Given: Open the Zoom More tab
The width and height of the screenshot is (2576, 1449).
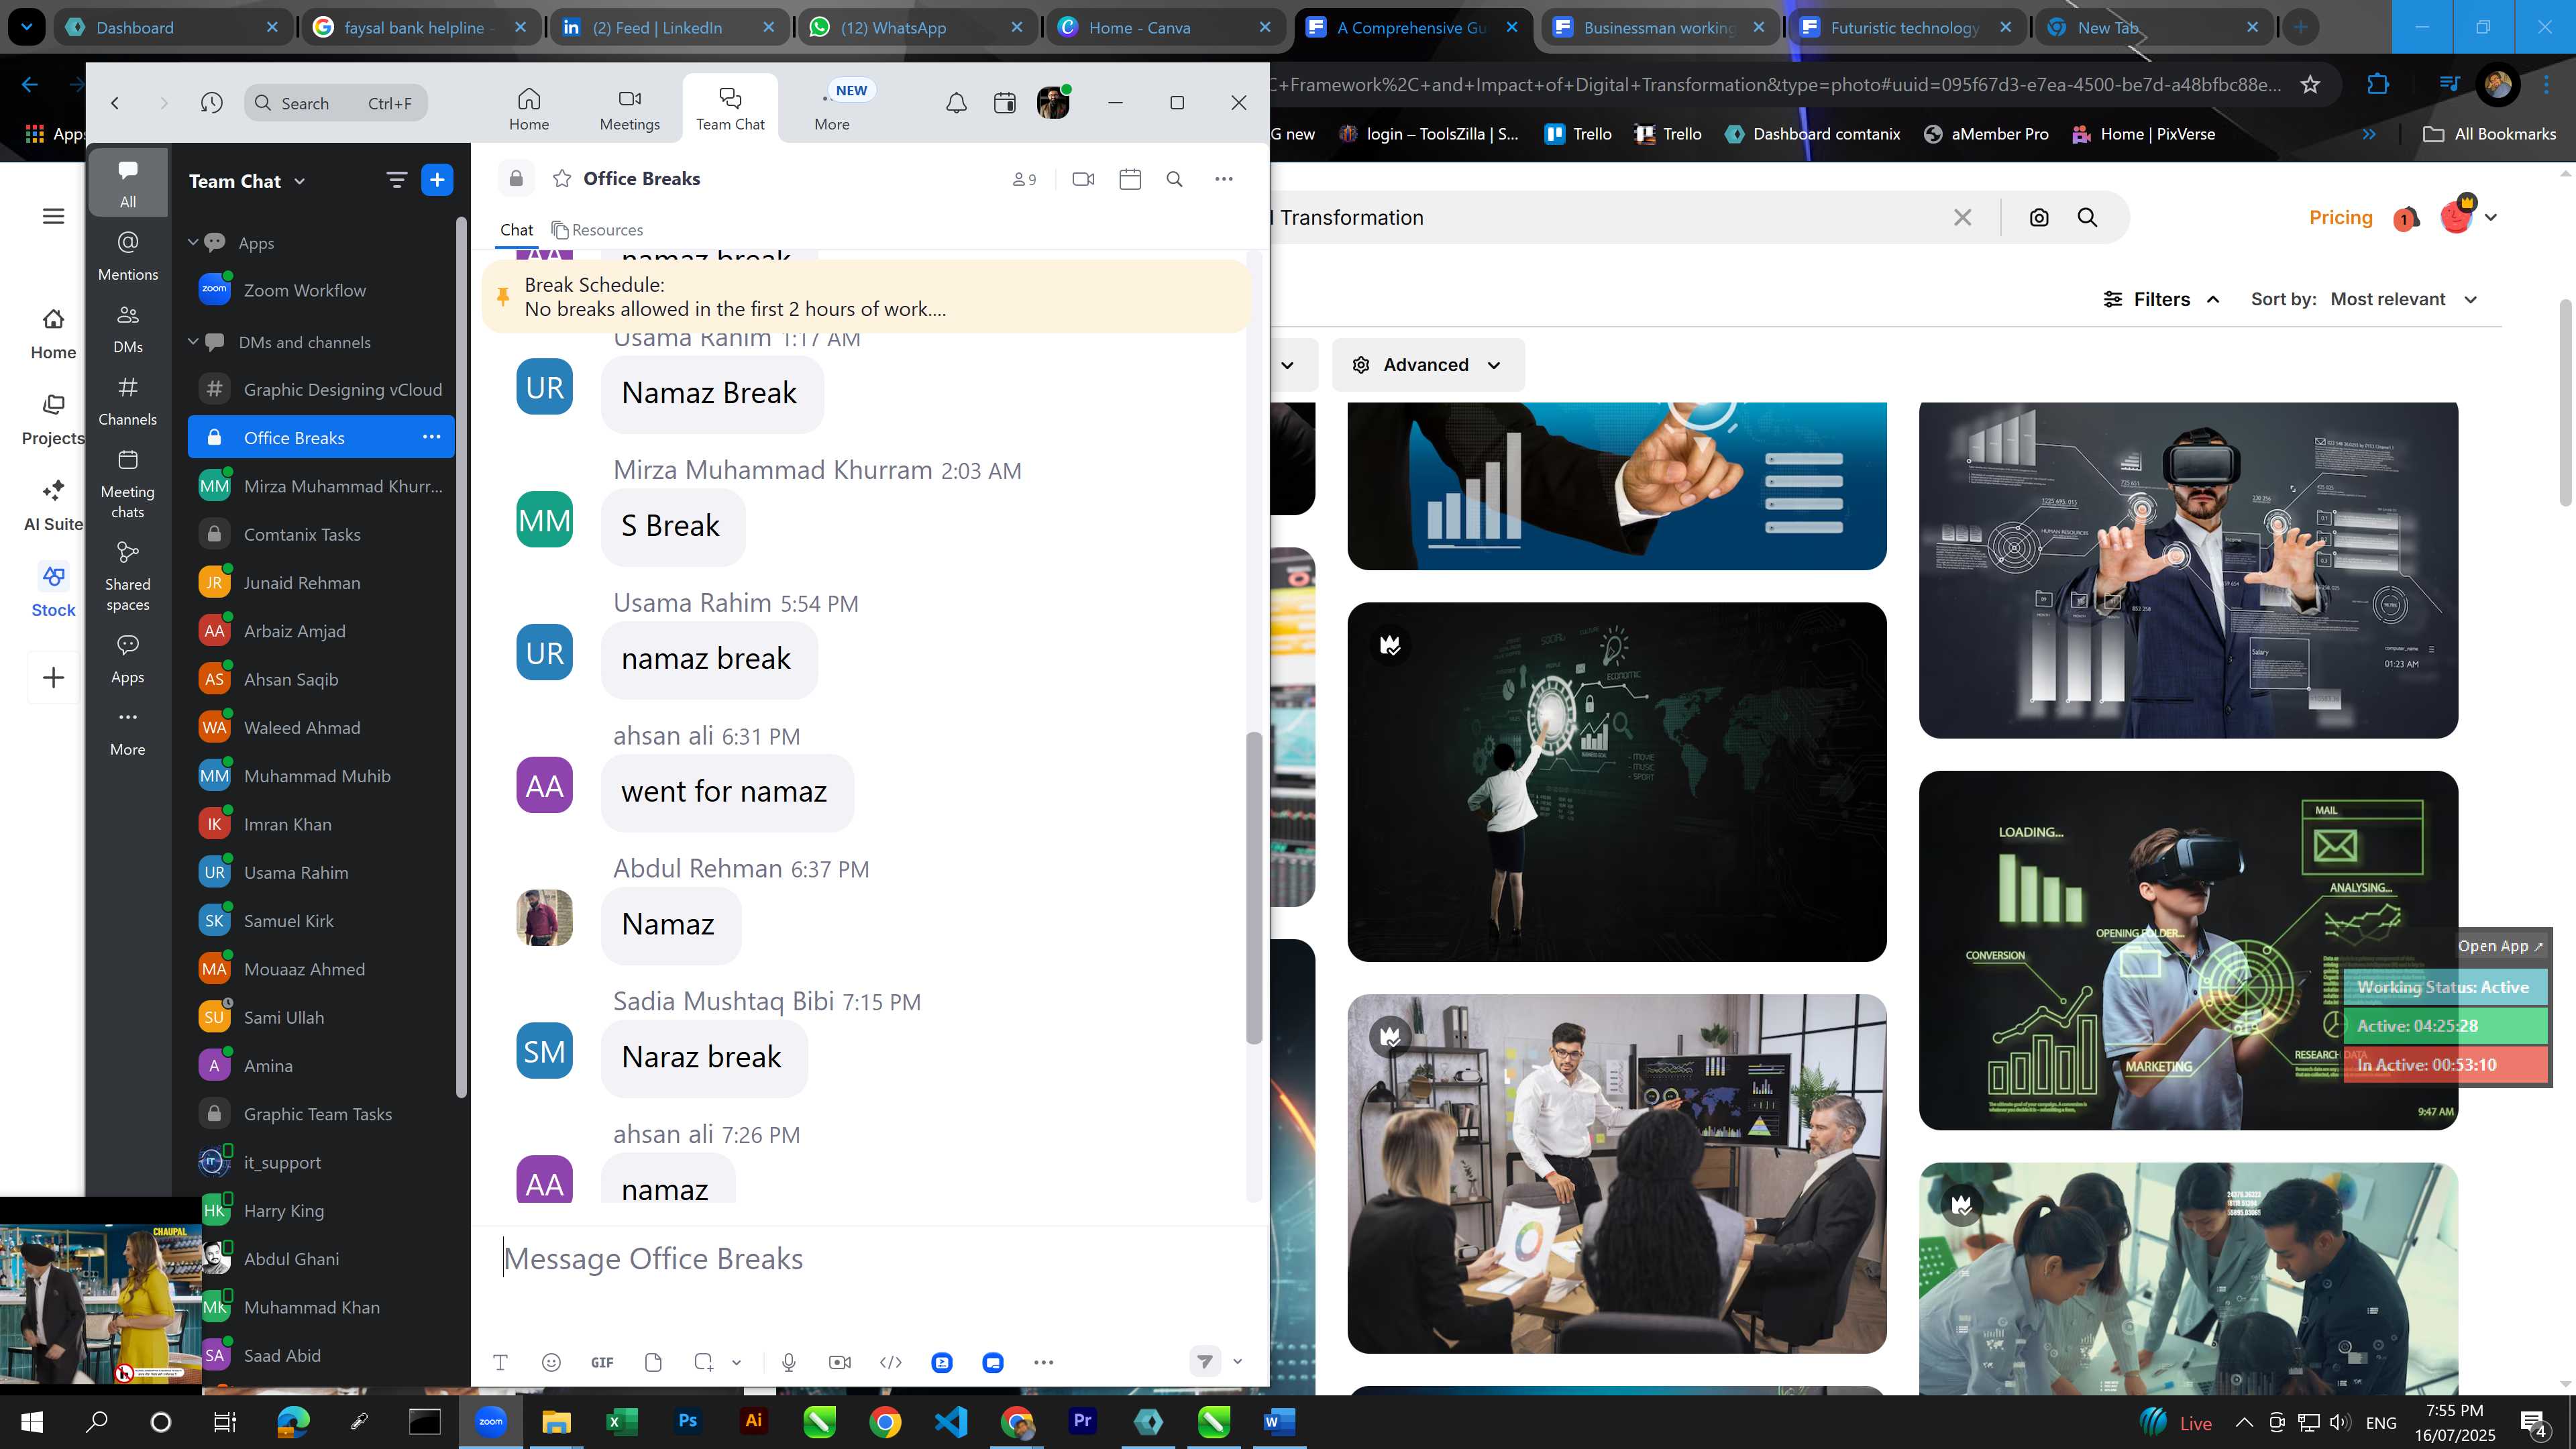Looking at the screenshot, I should [x=832, y=108].
